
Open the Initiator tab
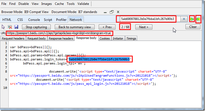[118, 38]
